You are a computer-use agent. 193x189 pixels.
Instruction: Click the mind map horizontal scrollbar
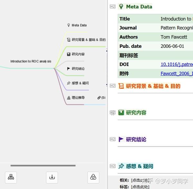click(x=43, y=166)
